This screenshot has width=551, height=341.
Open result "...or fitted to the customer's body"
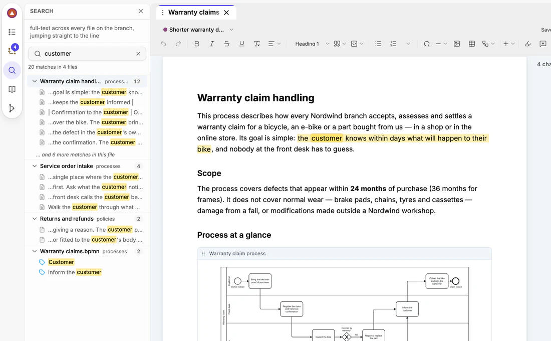(x=91, y=240)
